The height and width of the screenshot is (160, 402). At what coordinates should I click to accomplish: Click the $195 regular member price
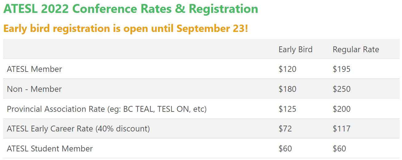(x=341, y=69)
